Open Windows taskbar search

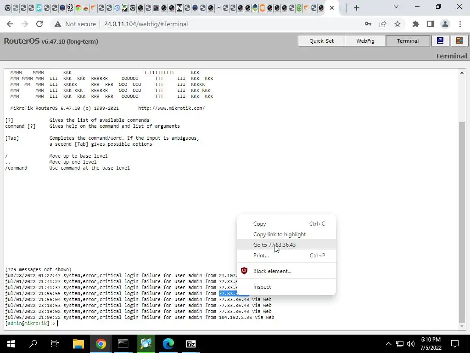tap(33, 344)
